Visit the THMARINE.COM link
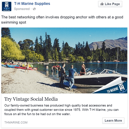Screen dimensions: 129x129 16,122
